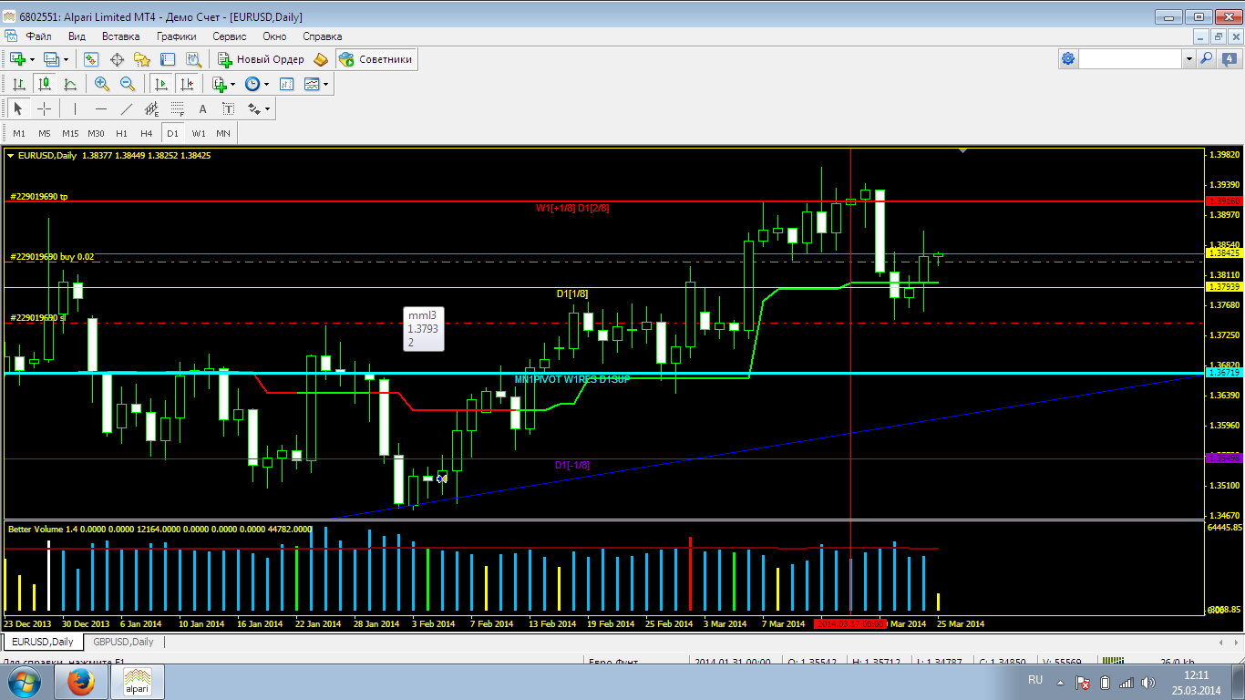Viewport: 1245px width, 700px height.
Task: Draw a horizontal line tool
Action: (x=100, y=108)
